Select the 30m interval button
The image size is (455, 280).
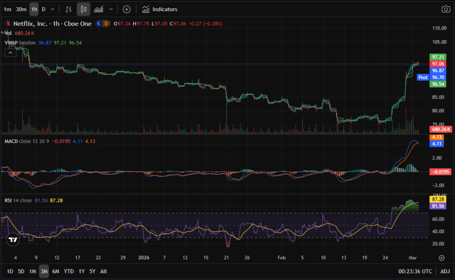click(x=21, y=9)
